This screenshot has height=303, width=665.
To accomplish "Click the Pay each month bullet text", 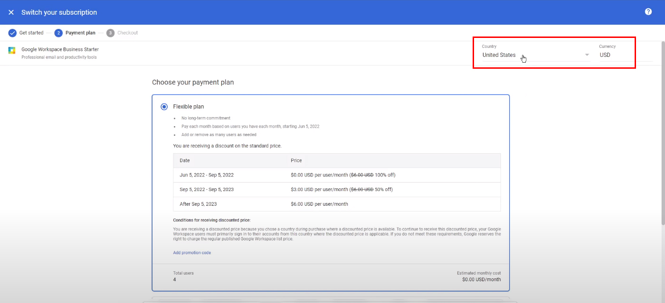I will coord(250,127).
